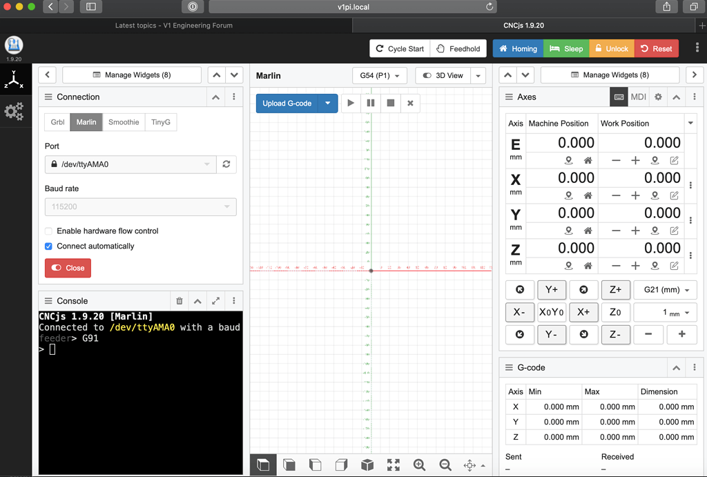
Task: Toggle keyboard jogging in Axes panel
Action: coord(619,97)
